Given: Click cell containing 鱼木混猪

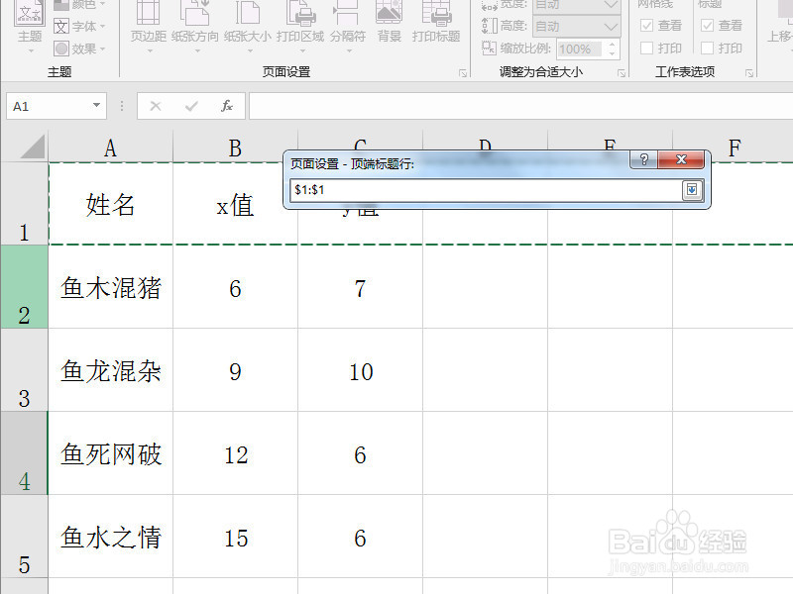Looking at the screenshot, I should pyautogui.click(x=110, y=287).
